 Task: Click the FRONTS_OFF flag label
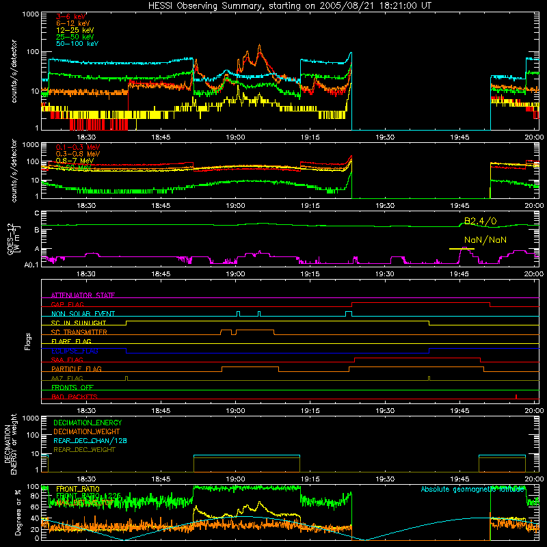tap(72, 387)
